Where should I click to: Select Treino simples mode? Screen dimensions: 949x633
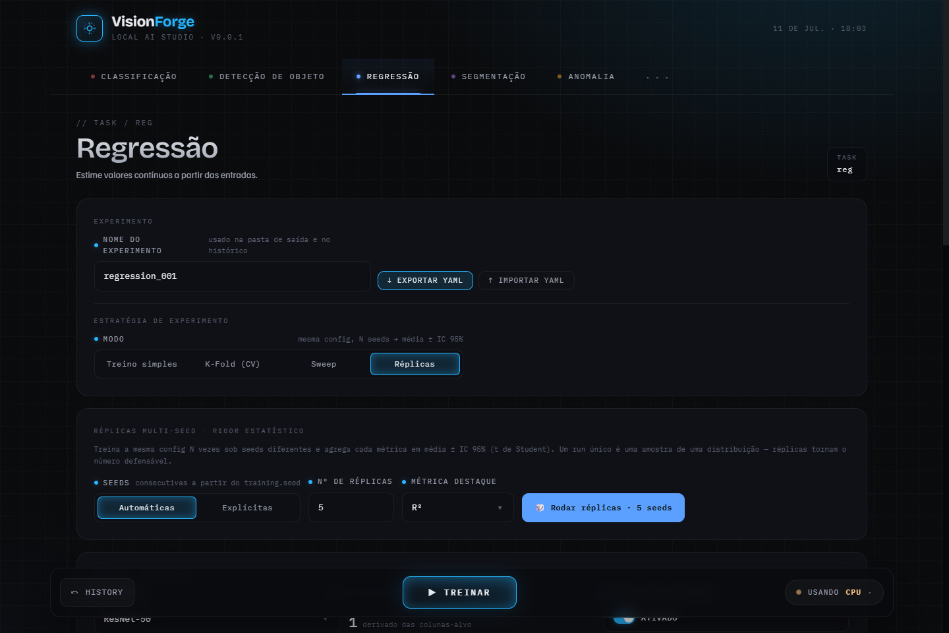coord(142,364)
